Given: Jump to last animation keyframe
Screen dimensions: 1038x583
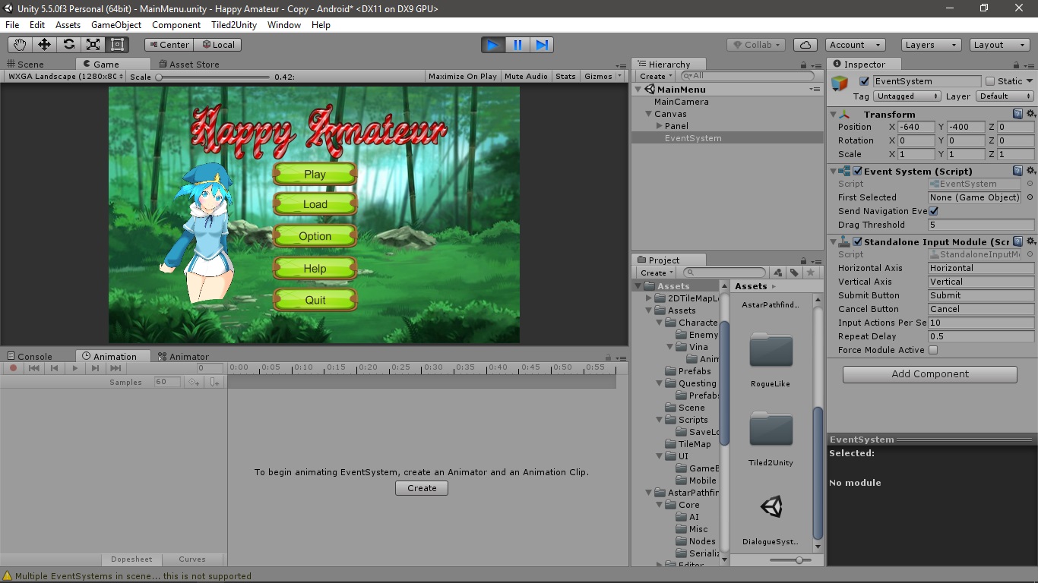Looking at the screenshot, I should pos(116,368).
